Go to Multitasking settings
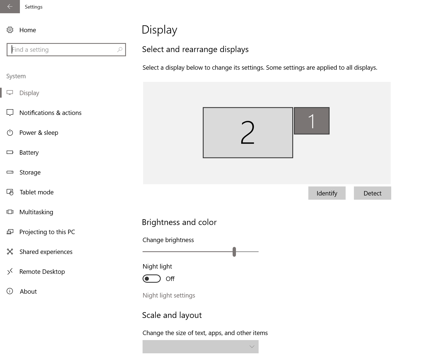Viewport: 431px width, 358px height. (36, 212)
